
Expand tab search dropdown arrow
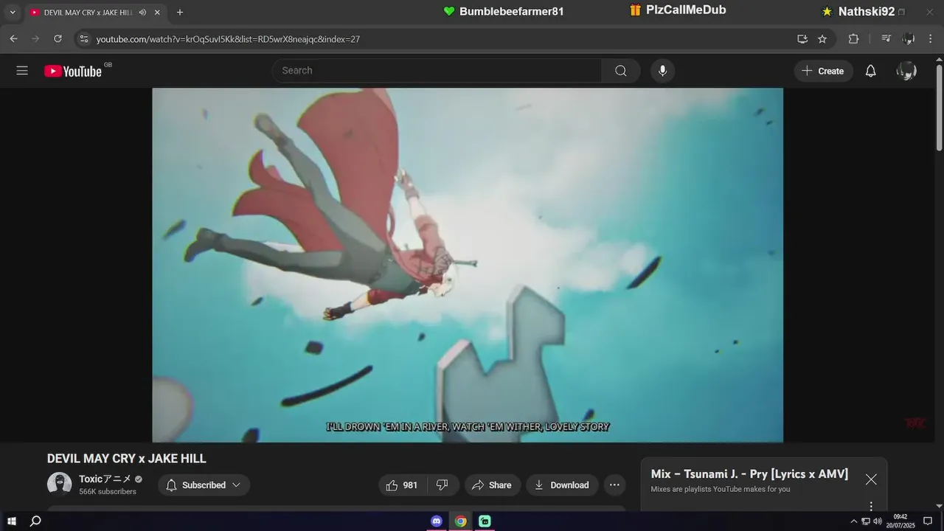[x=13, y=13]
